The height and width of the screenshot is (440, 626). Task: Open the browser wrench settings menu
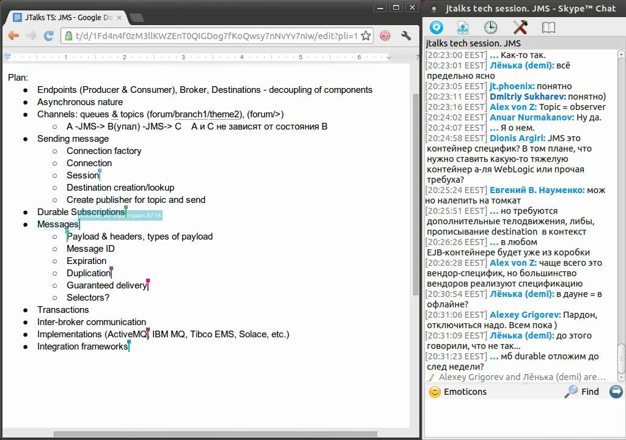tap(406, 36)
